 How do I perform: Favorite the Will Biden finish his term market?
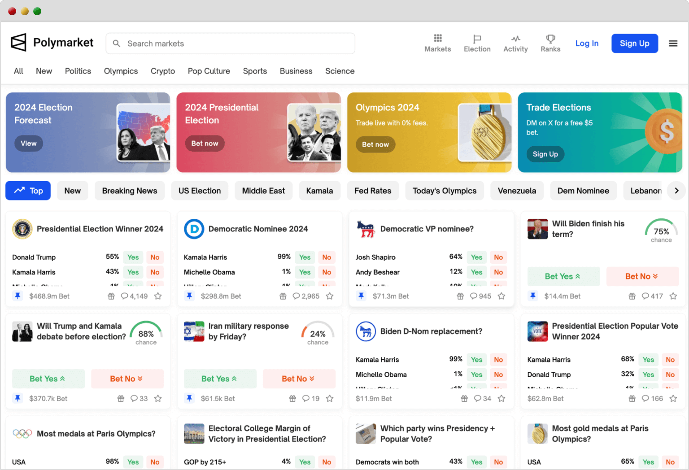click(x=673, y=296)
